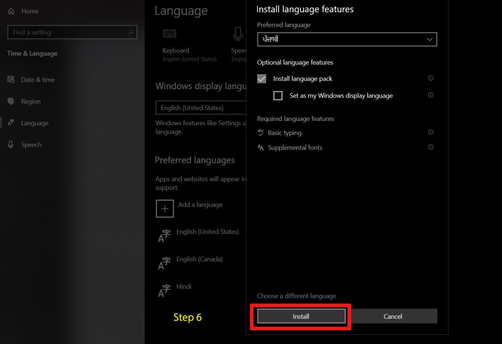Go to Date & time settings

coord(38,80)
